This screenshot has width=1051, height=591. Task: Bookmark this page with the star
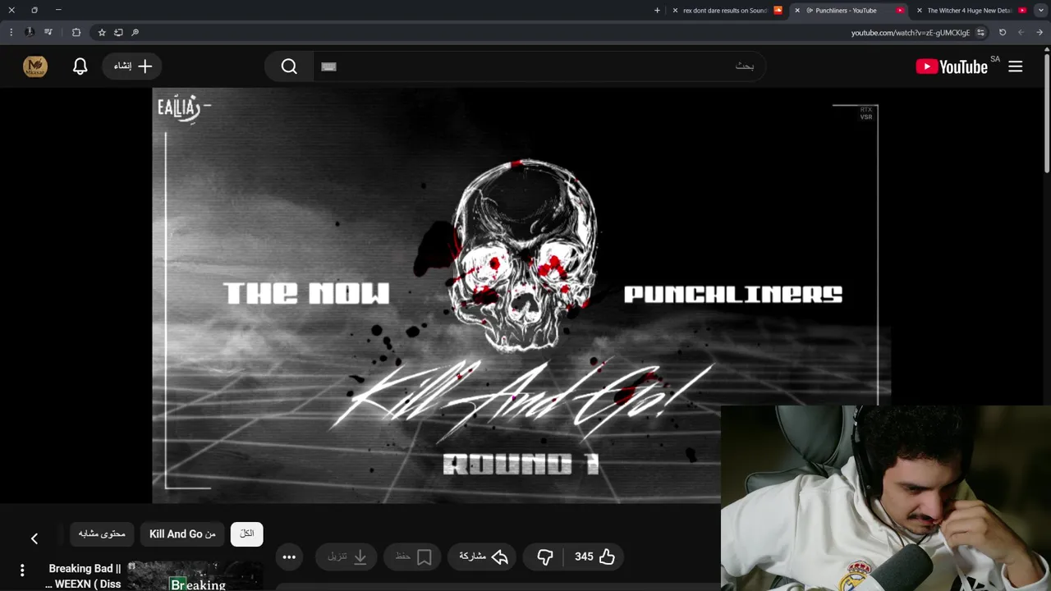(102, 33)
